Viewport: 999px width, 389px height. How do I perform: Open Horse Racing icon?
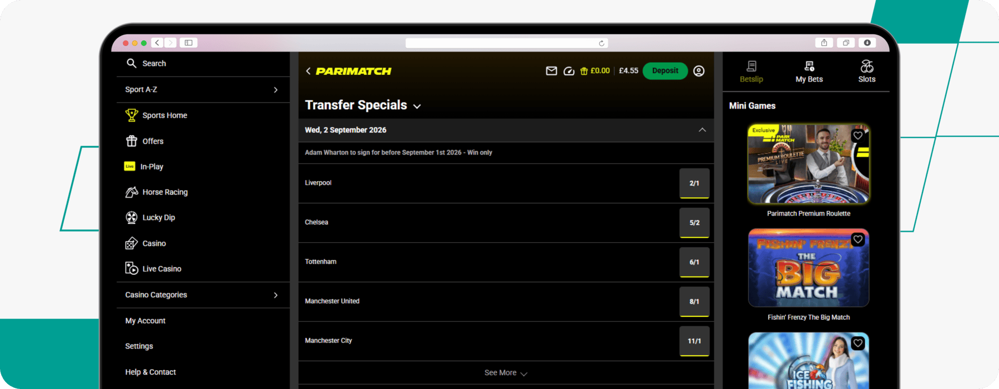click(132, 192)
